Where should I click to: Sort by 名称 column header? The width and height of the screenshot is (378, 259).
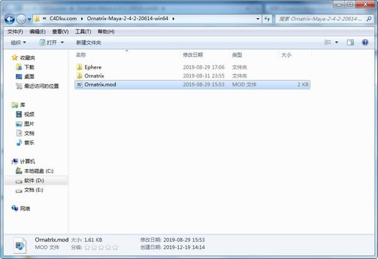pyautogui.click(x=81, y=55)
